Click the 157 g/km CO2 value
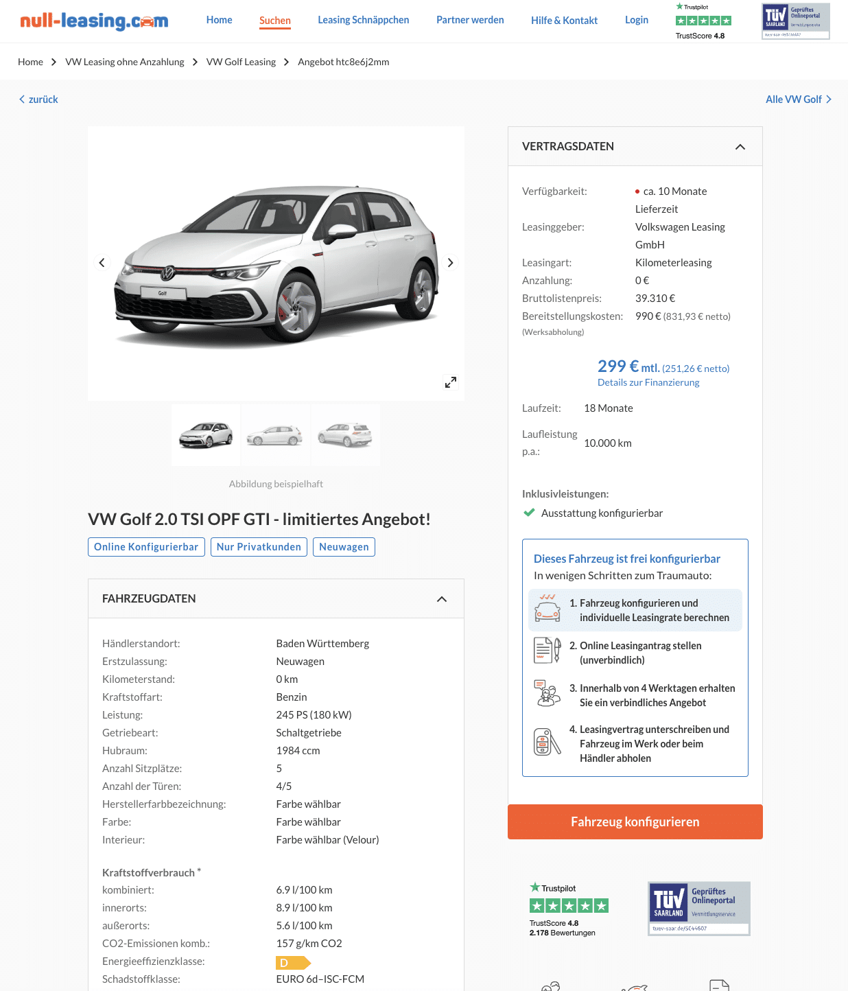The width and height of the screenshot is (848, 991). click(x=309, y=943)
